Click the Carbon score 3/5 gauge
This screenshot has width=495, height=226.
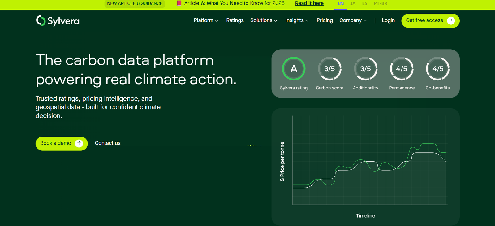tap(329, 69)
